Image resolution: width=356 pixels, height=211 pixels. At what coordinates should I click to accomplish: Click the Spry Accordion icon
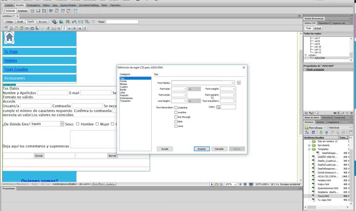point(62,11)
